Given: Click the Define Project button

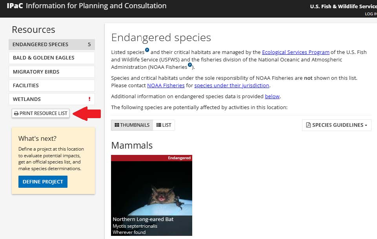Looking at the screenshot, I should pyautogui.click(x=43, y=182).
